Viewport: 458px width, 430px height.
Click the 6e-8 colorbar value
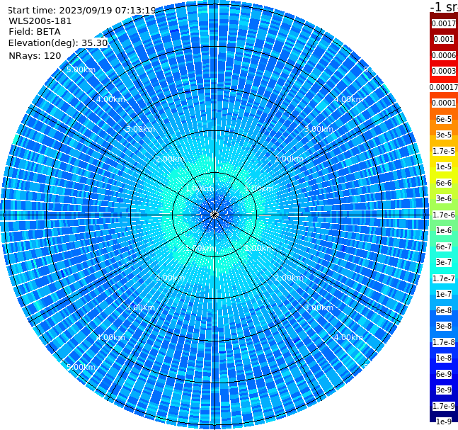tap(444, 310)
